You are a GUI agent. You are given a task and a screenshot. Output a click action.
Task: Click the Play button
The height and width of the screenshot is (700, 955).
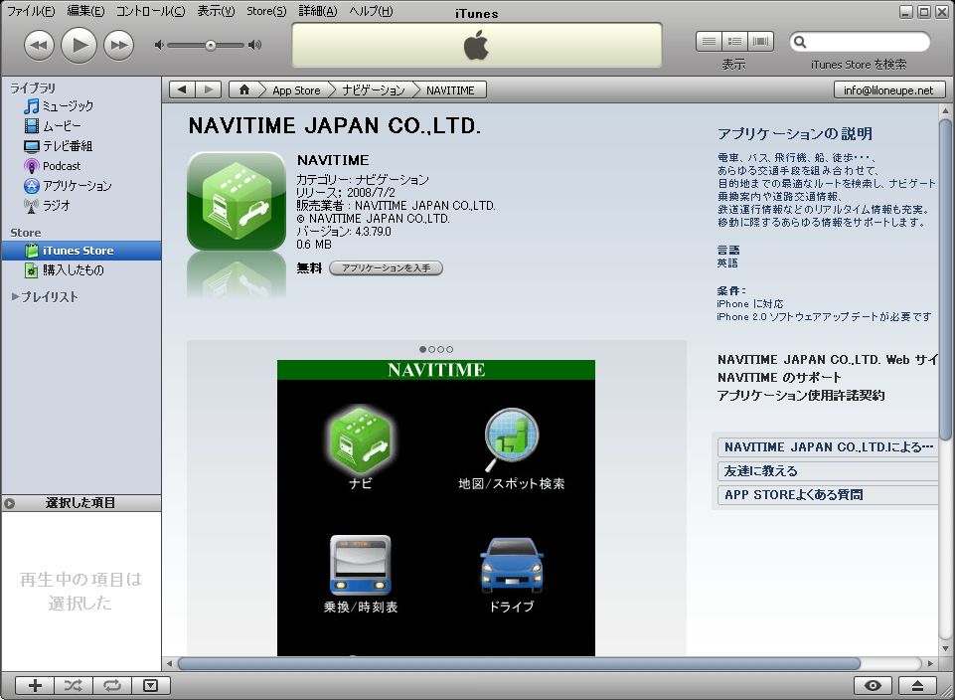(79, 45)
